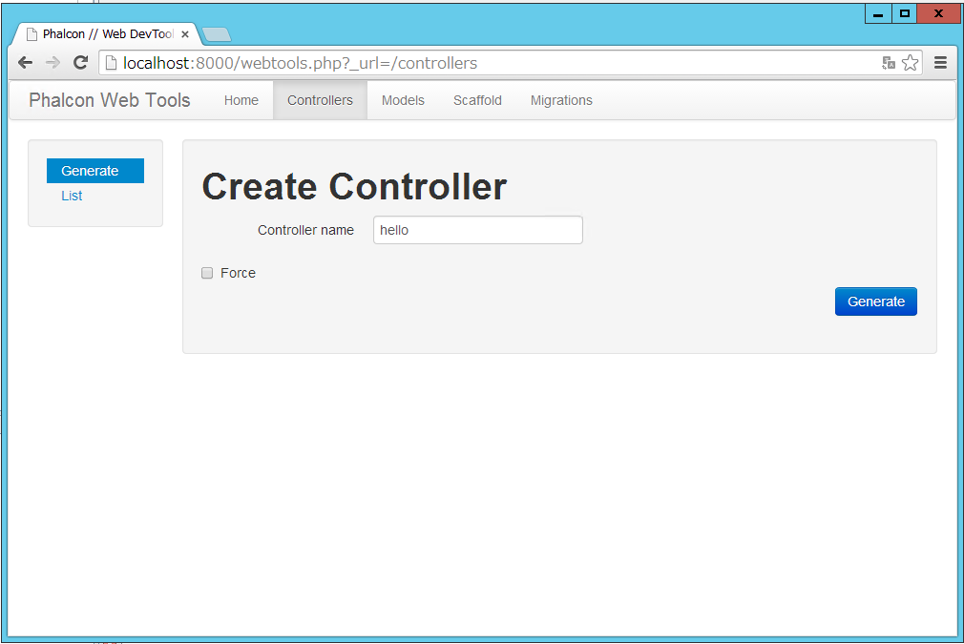The image size is (964, 644).
Task: Click the browser forward arrow
Action: (52, 63)
